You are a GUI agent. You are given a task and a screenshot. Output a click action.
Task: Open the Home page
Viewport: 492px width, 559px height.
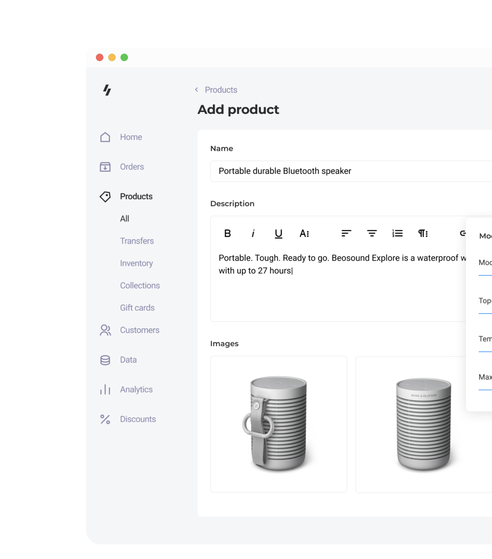(131, 137)
